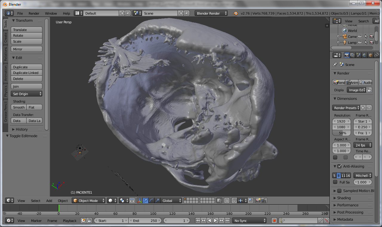Switch to the Grease Pencil tab
The width and height of the screenshot is (382, 227).
tap(5, 112)
